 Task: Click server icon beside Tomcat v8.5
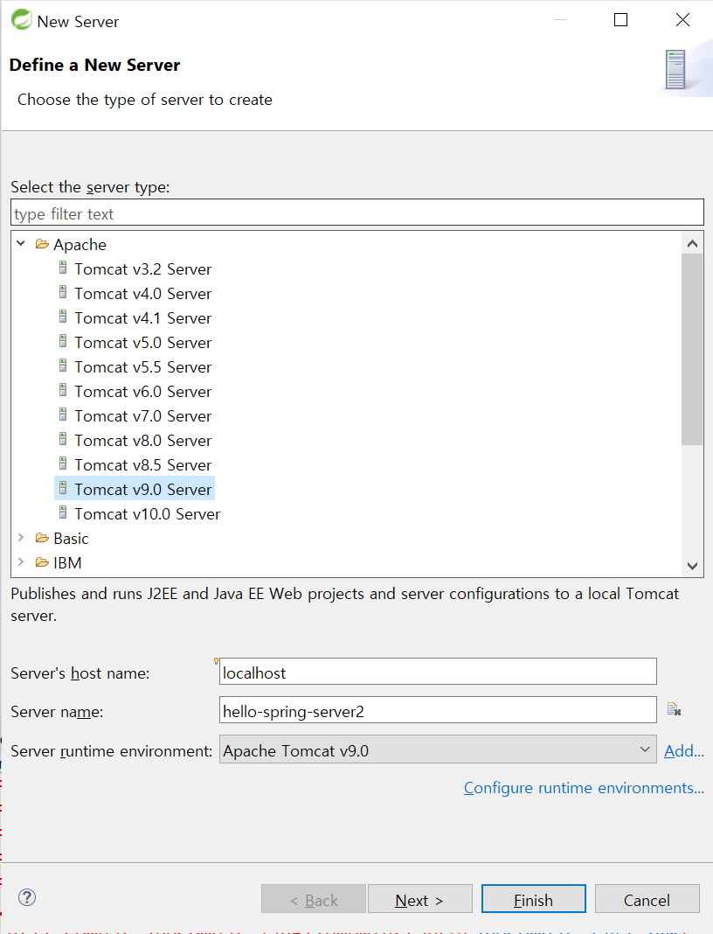[x=63, y=464]
